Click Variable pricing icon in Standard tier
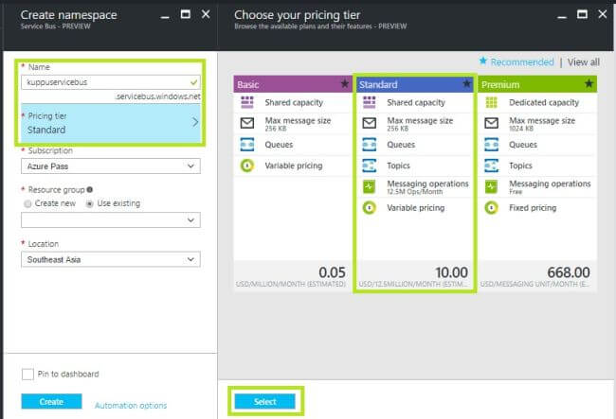Image resolution: width=616 pixels, height=419 pixels. coord(370,208)
